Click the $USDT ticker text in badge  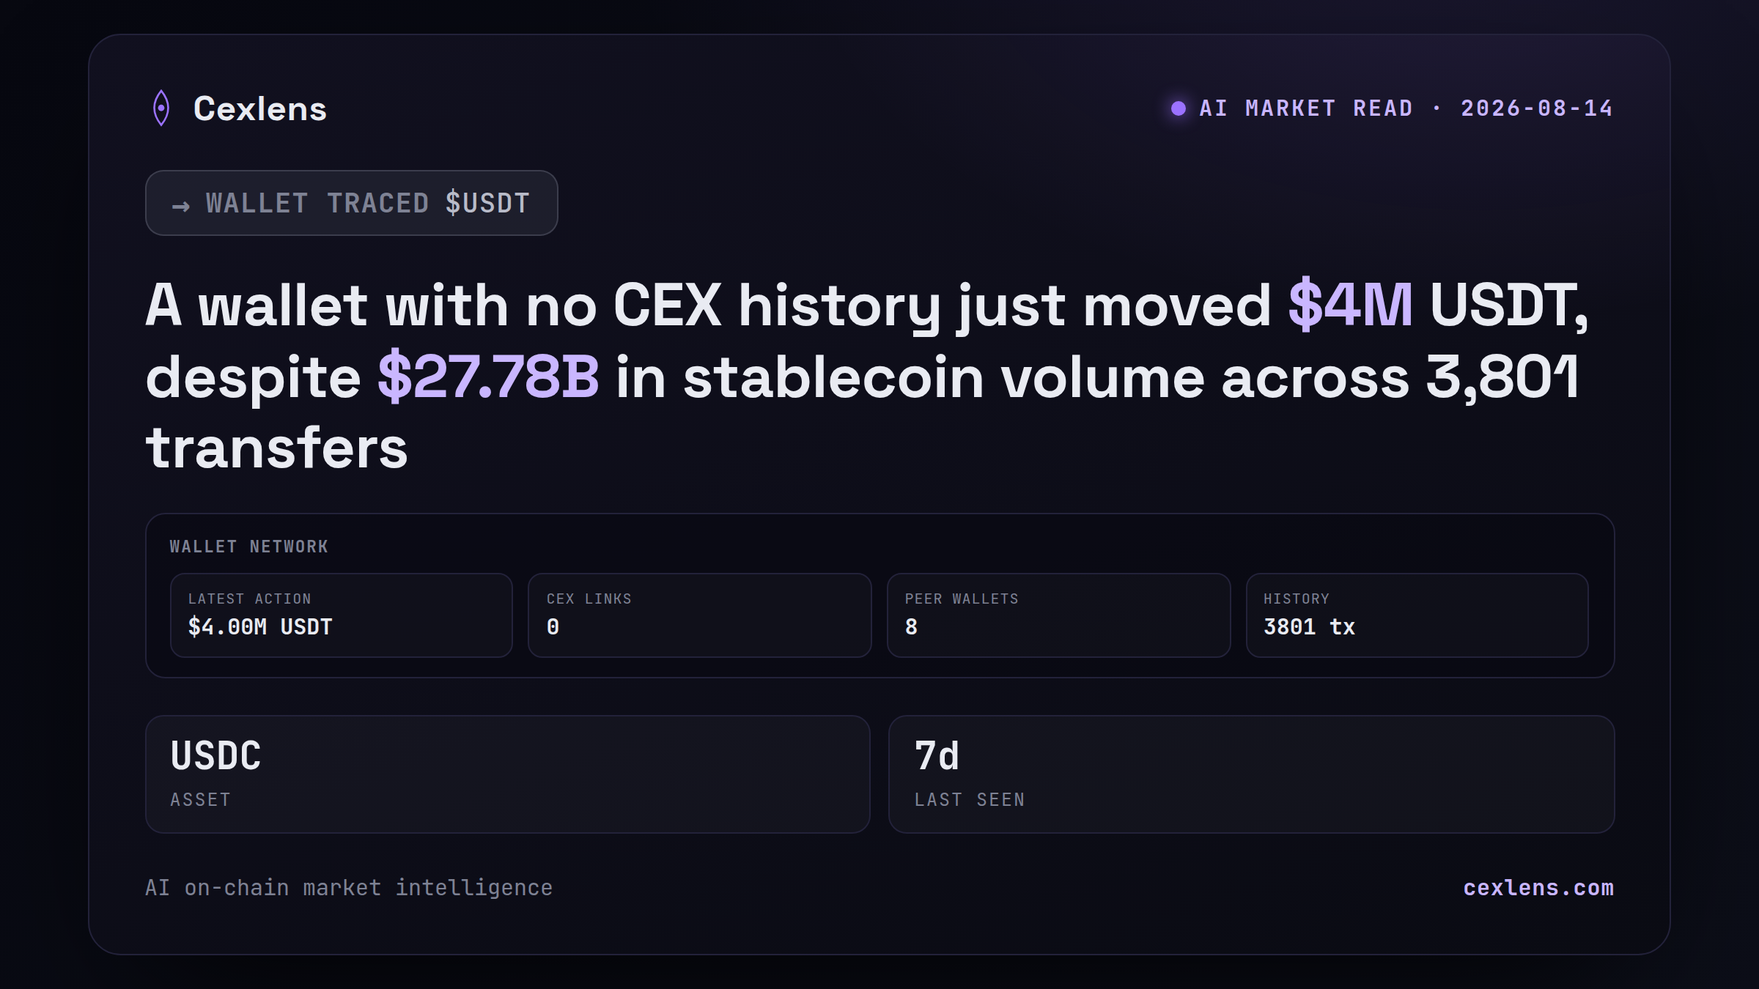[487, 203]
